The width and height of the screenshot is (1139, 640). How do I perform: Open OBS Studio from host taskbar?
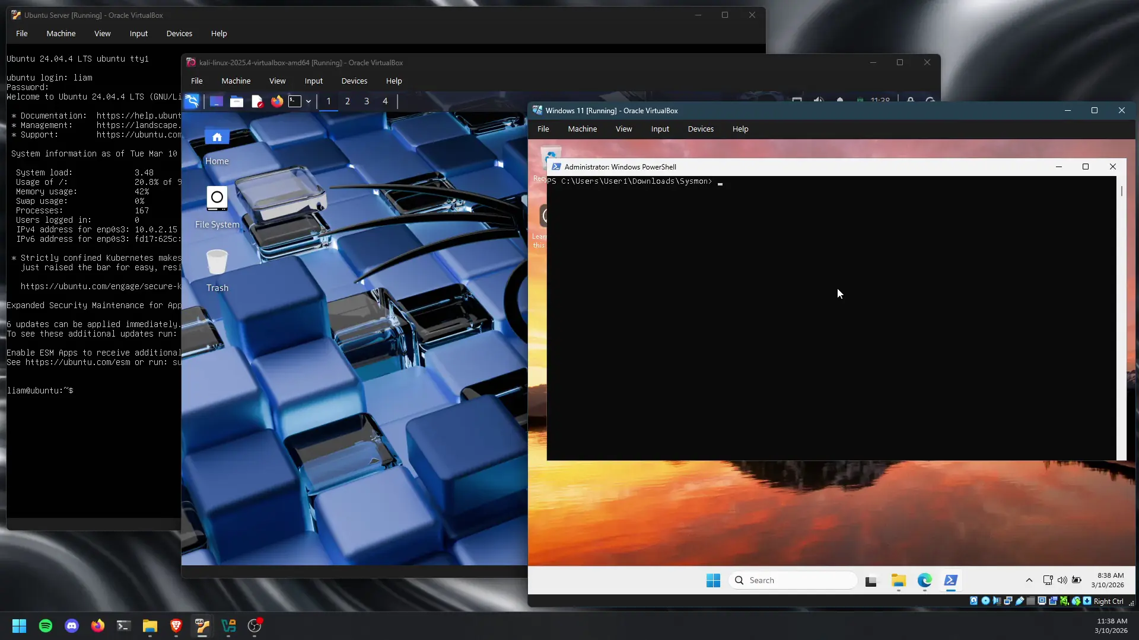click(x=254, y=626)
